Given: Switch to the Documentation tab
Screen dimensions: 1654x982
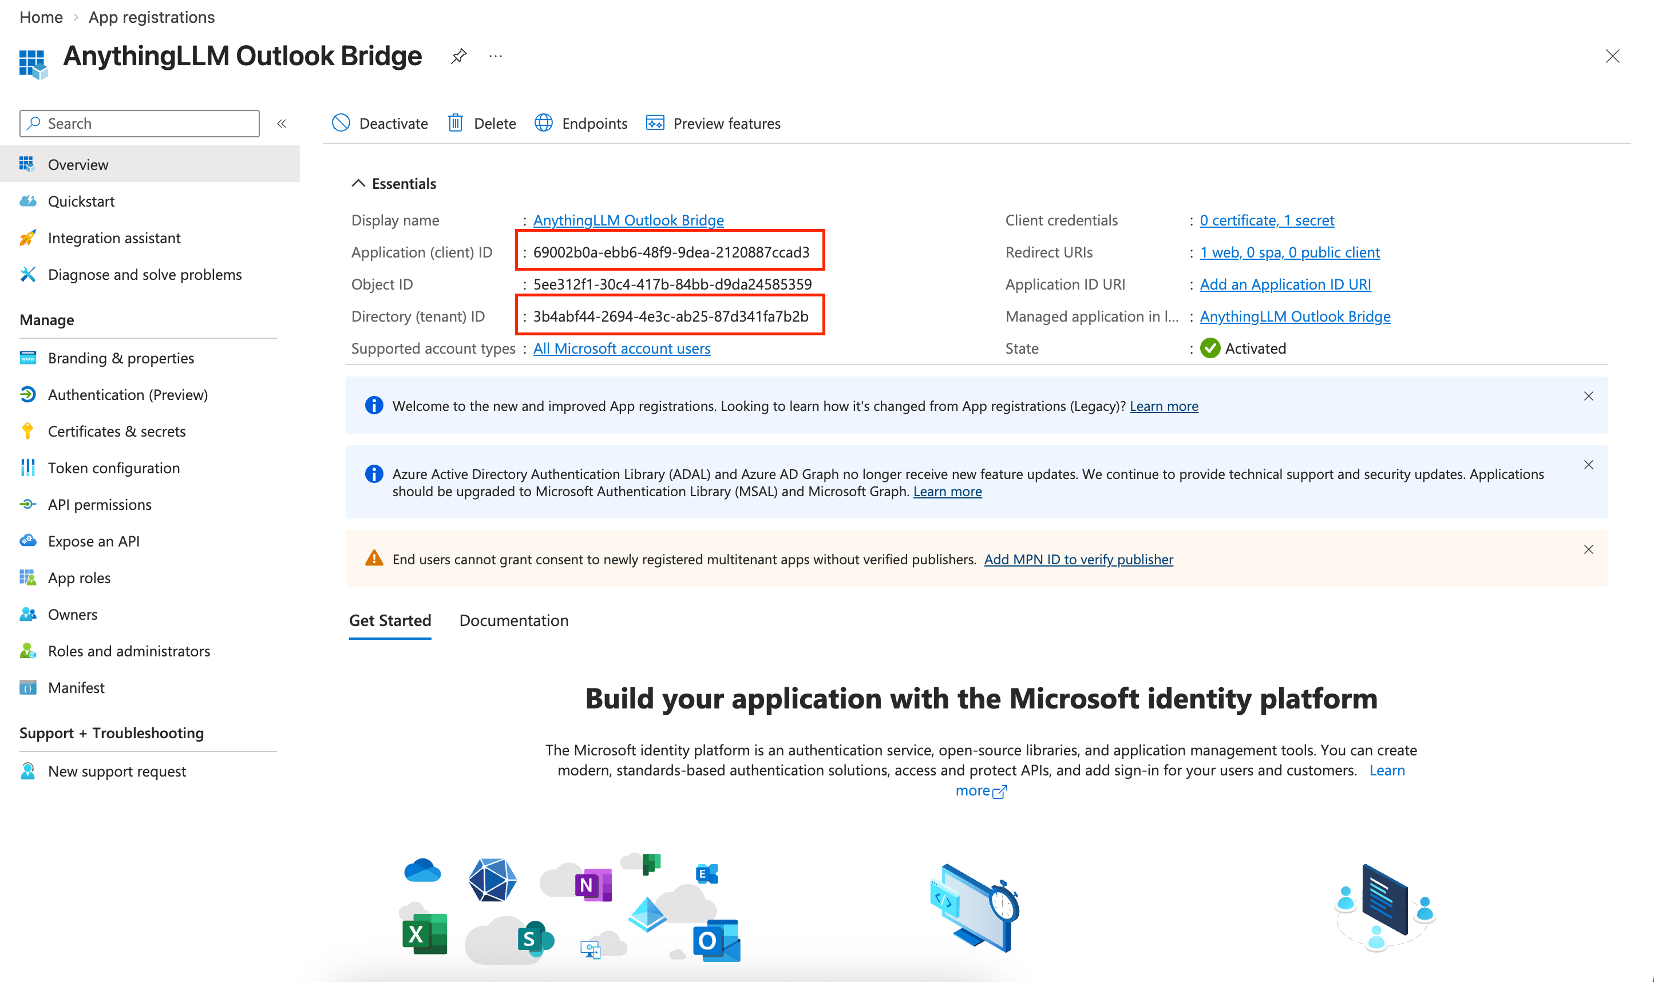Looking at the screenshot, I should pos(513,620).
